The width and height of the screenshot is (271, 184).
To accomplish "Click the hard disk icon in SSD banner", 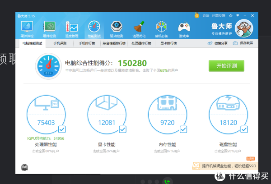I will pos(196,166).
